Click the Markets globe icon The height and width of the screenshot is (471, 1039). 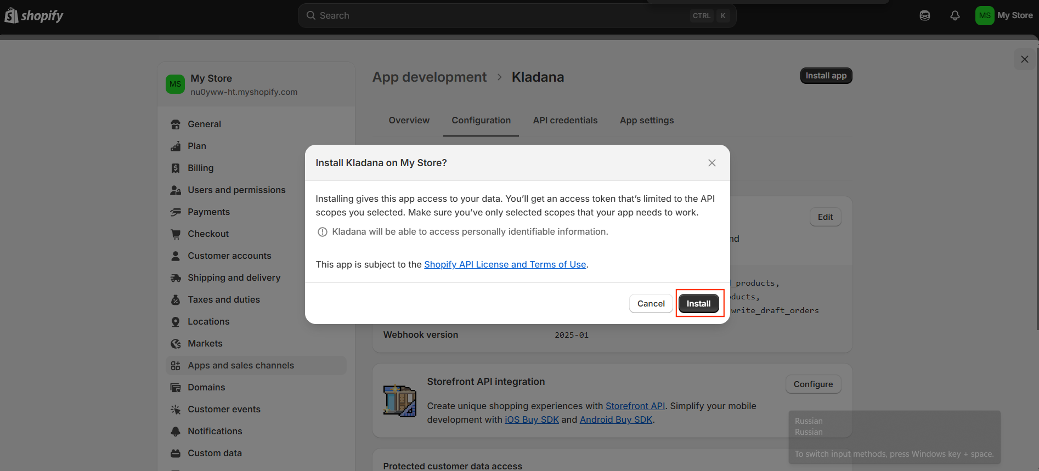click(x=176, y=344)
